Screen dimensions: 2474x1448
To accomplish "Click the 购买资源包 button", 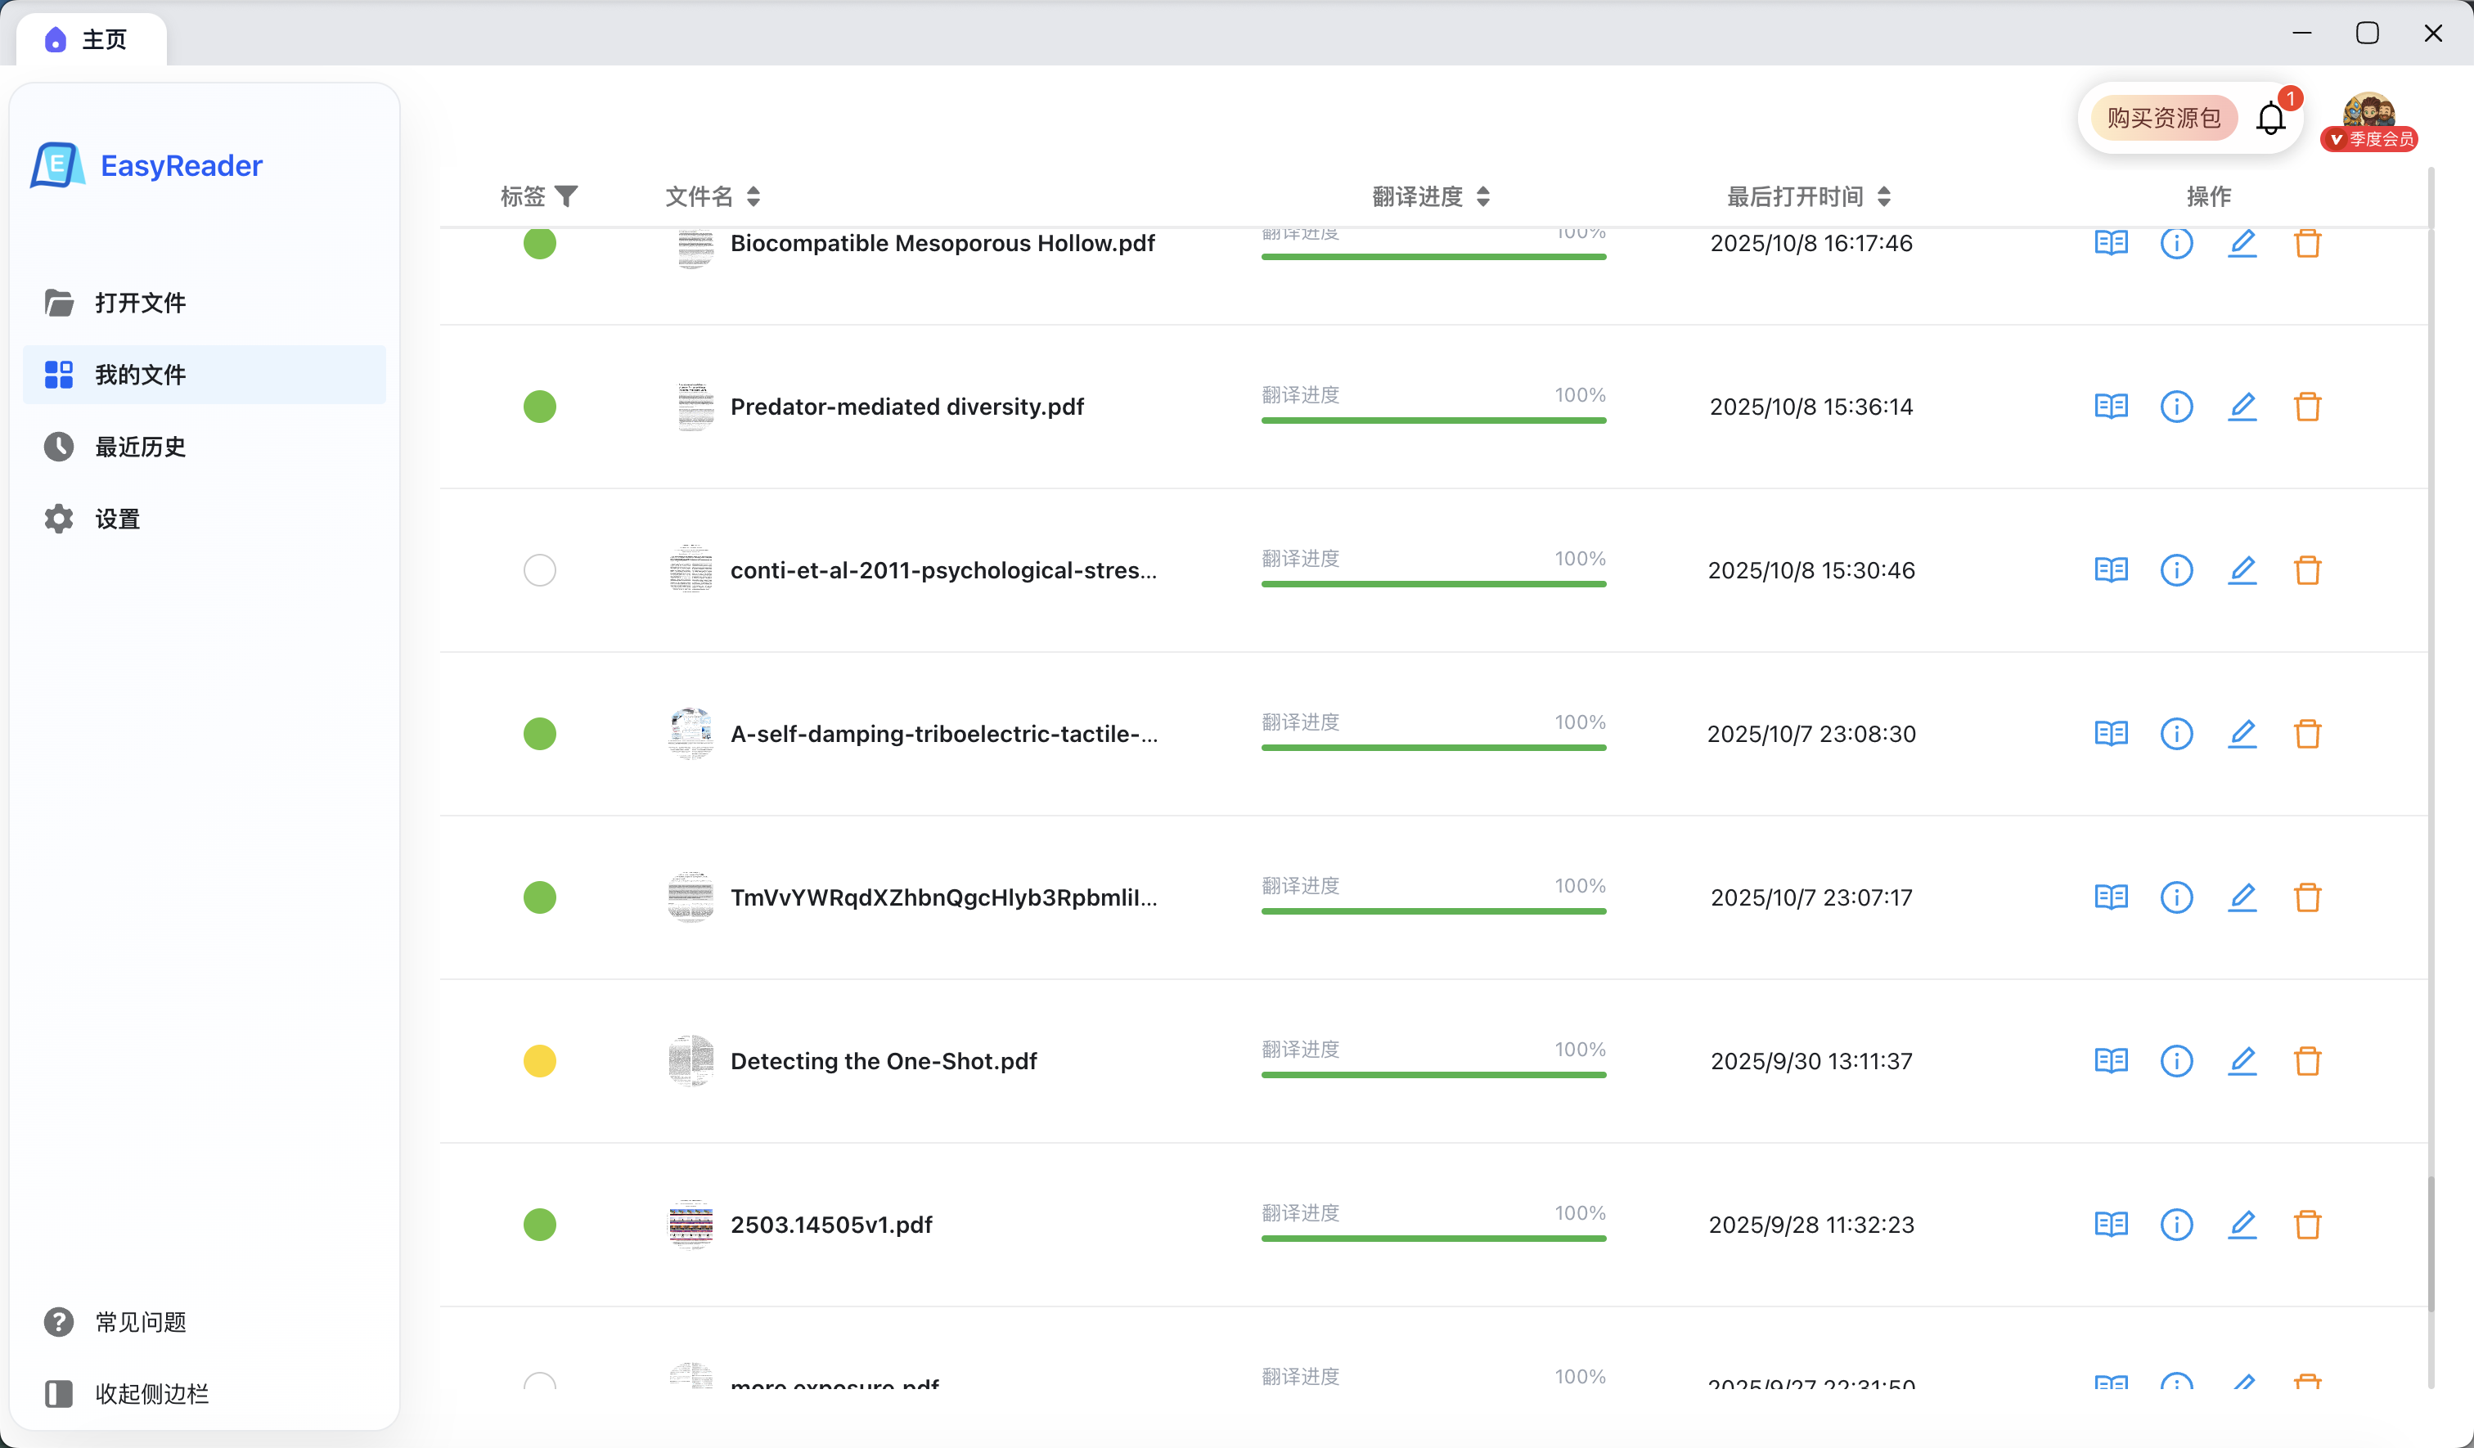I will (x=2163, y=119).
